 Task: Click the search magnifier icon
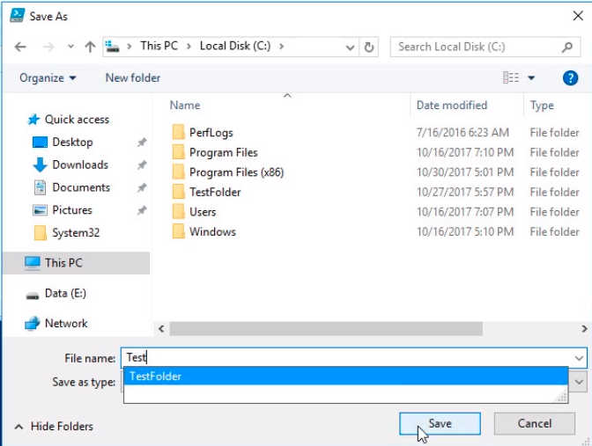pos(568,47)
